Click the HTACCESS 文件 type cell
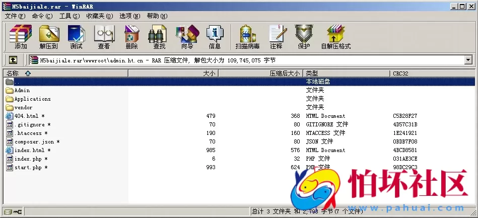The width and height of the screenshot is (478, 218). click(325, 133)
